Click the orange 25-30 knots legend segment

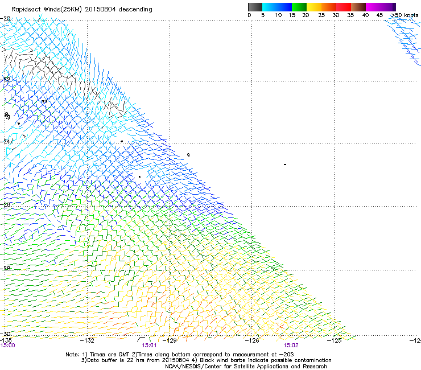329,7
